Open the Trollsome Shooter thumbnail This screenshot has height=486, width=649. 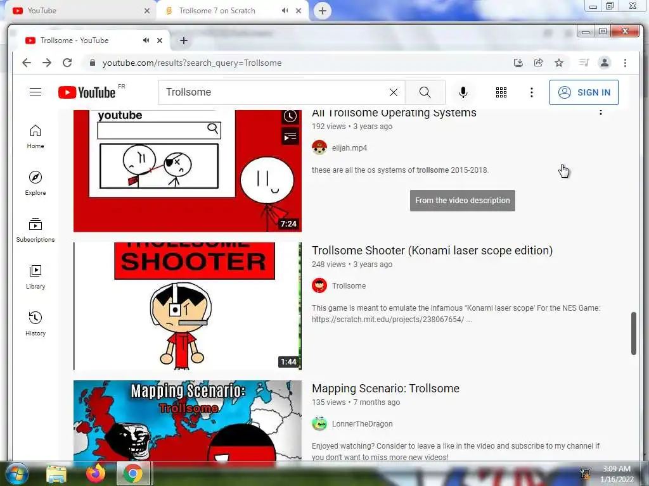coord(188,306)
